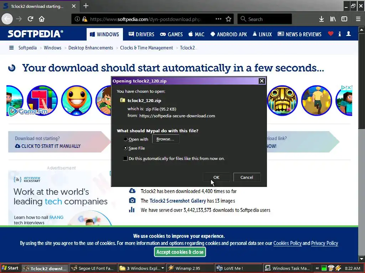Switch to Windows Task Manager in taskbar

(x=288, y=268)
